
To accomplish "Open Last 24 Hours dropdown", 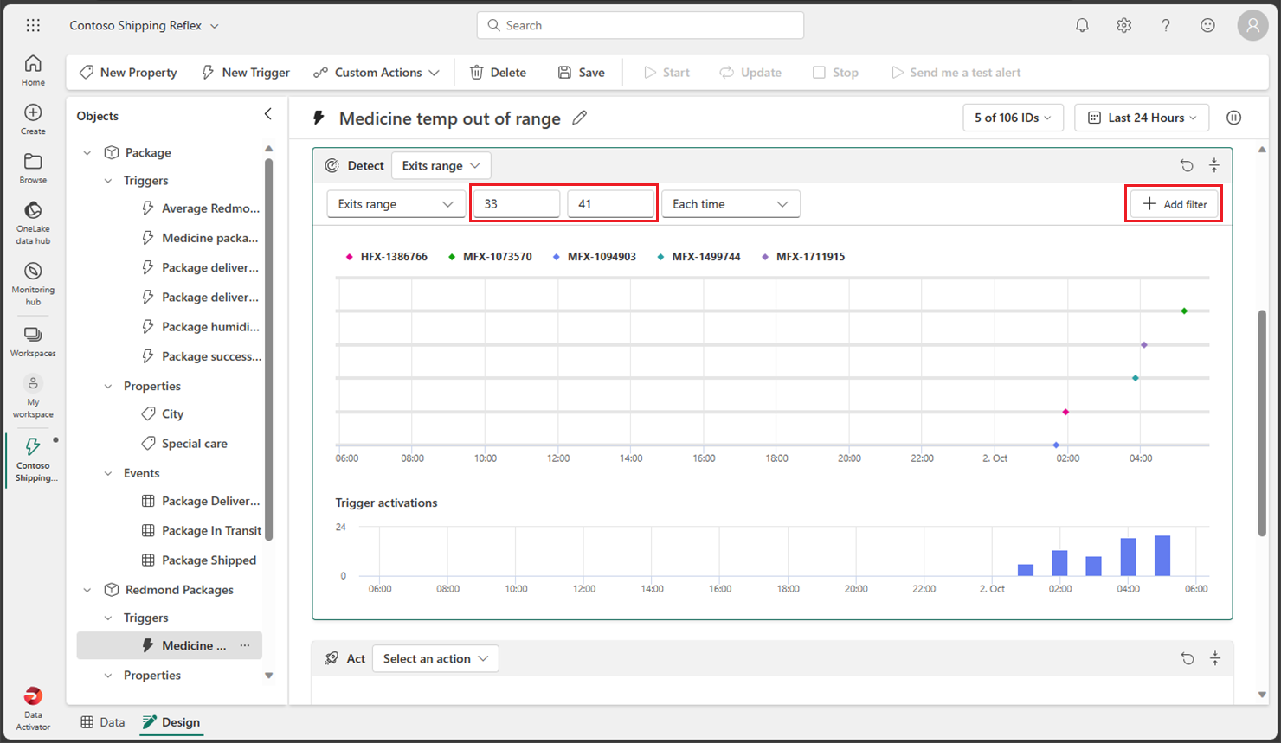I will point(1142,118).
